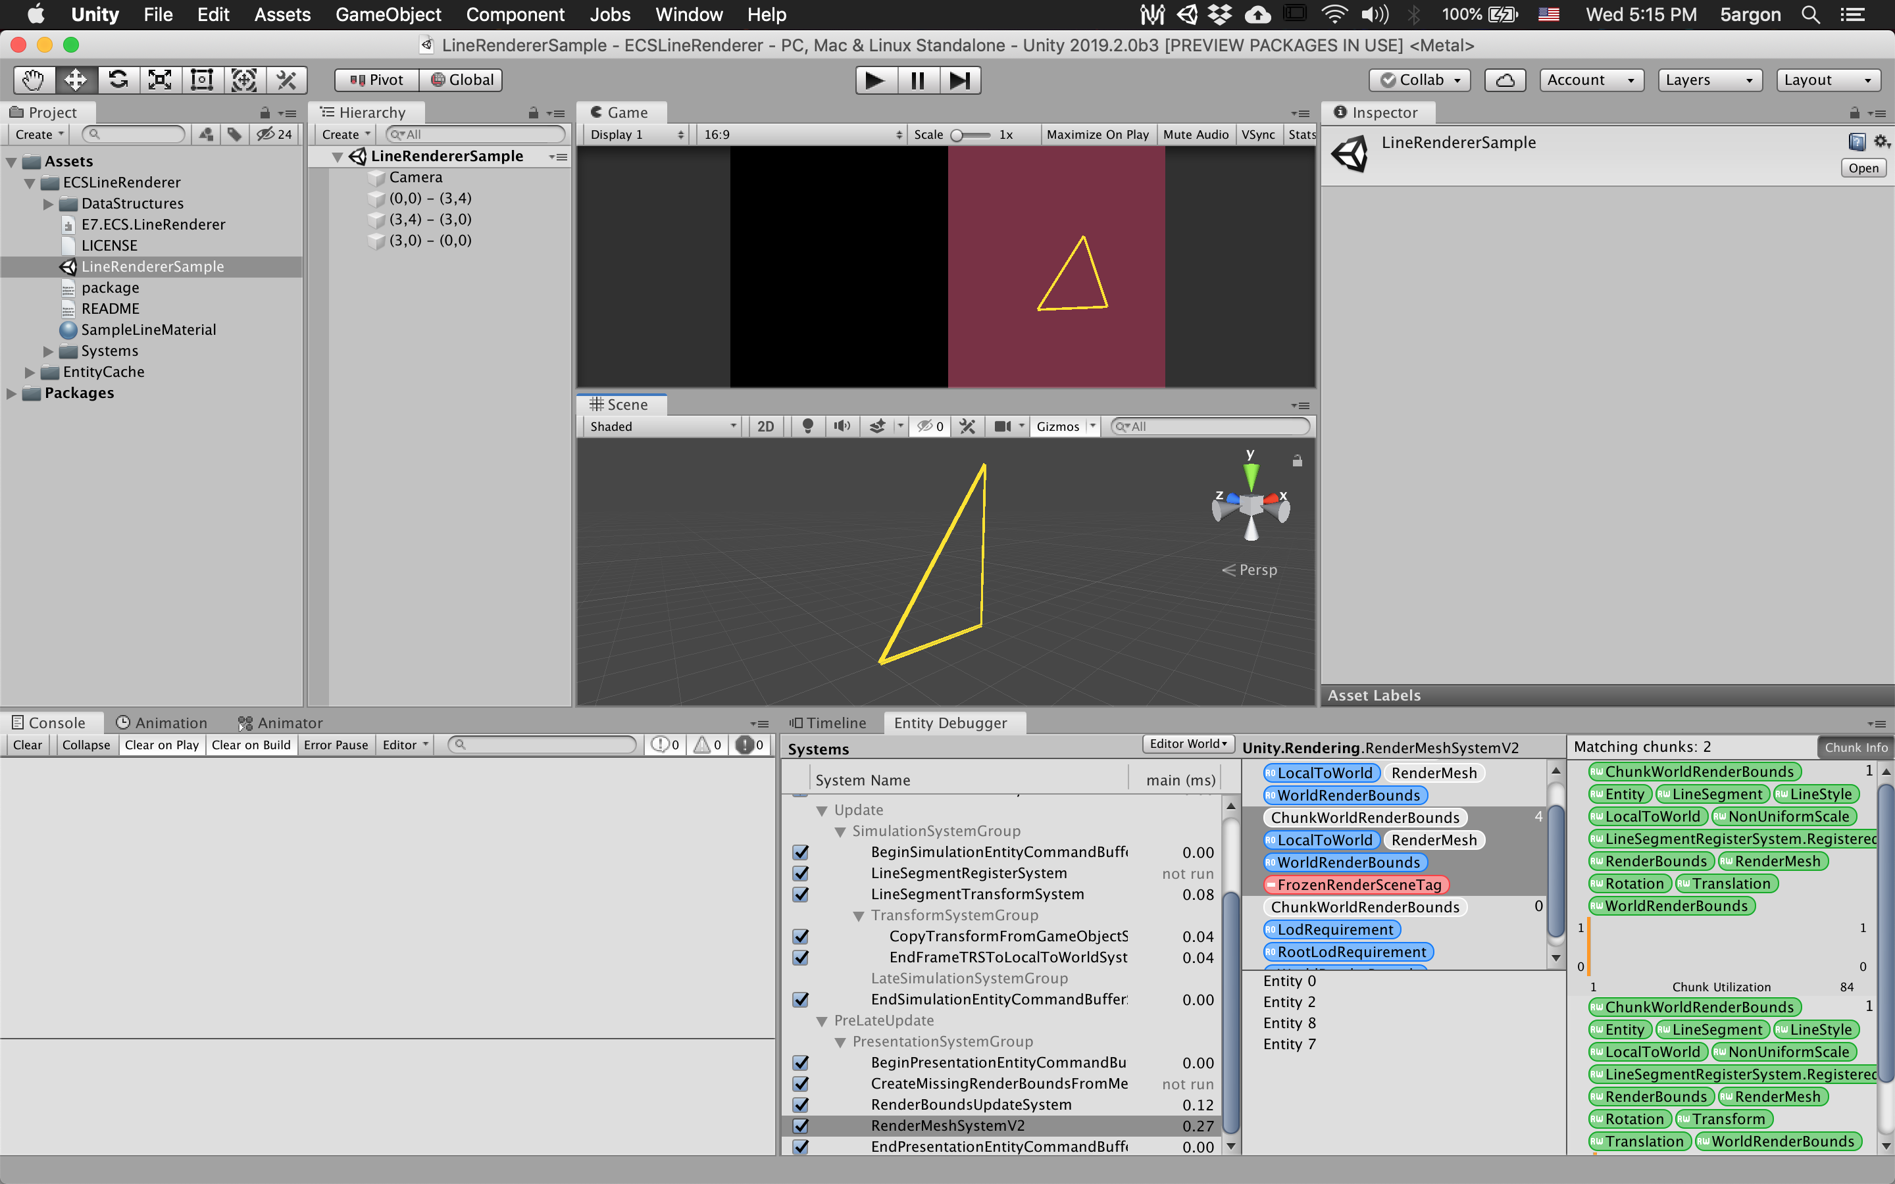Open the Layers dropdown
The width and height of the screenshot is (1895, 1184).
pos(1709,80)
